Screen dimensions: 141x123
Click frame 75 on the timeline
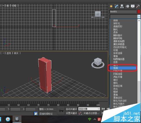[48, 105]
